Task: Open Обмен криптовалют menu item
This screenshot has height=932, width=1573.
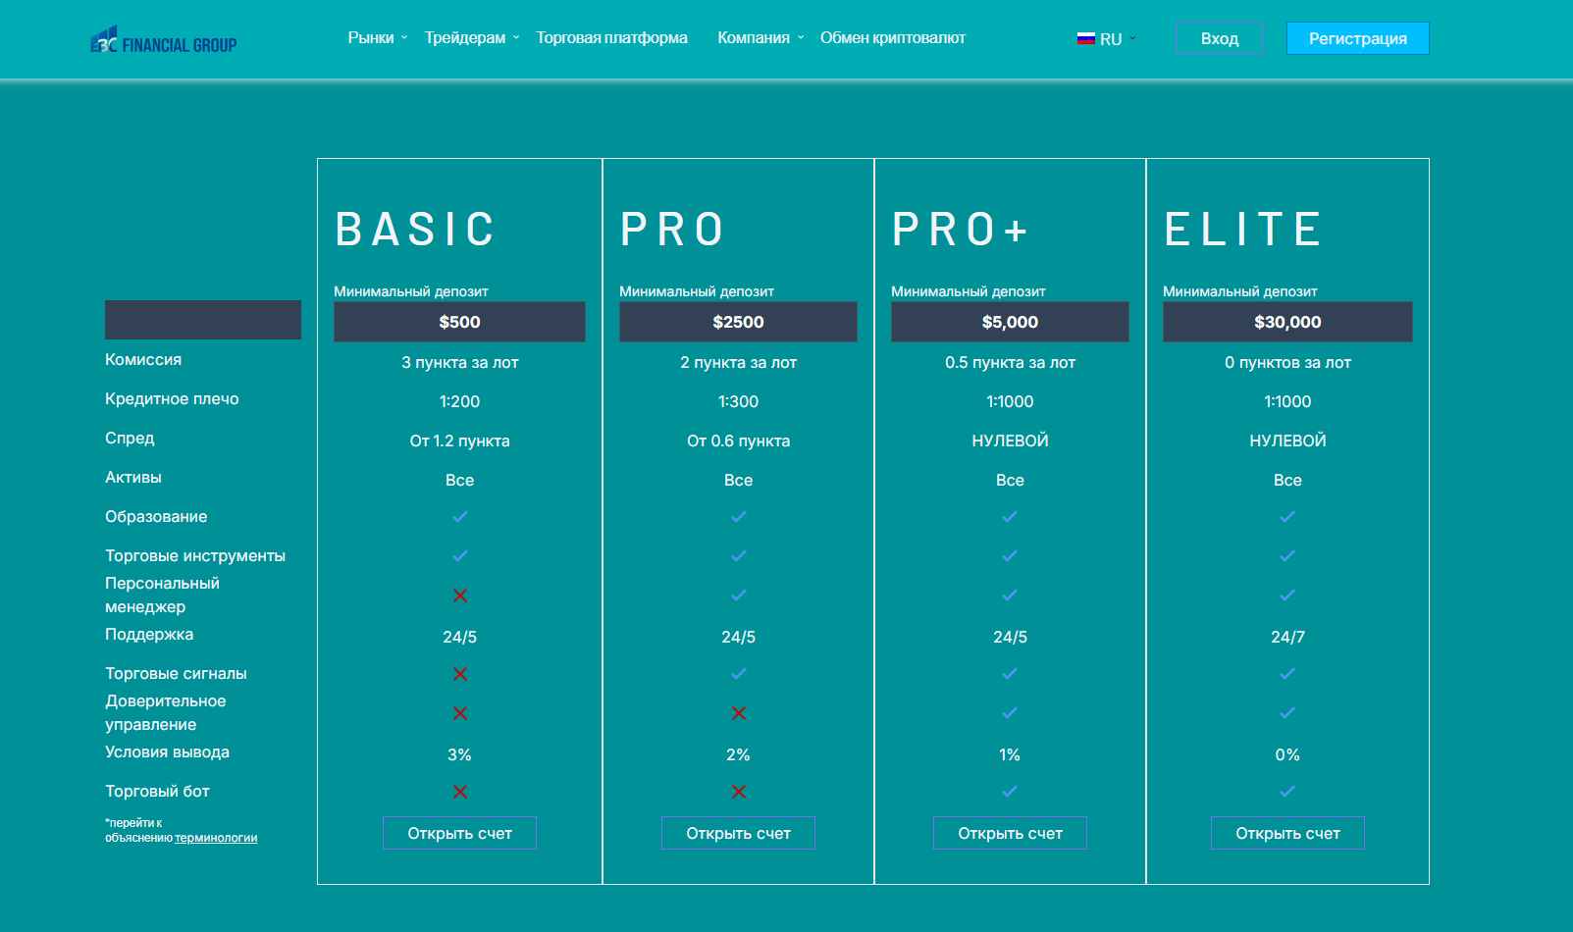Action: coord(893,38)
